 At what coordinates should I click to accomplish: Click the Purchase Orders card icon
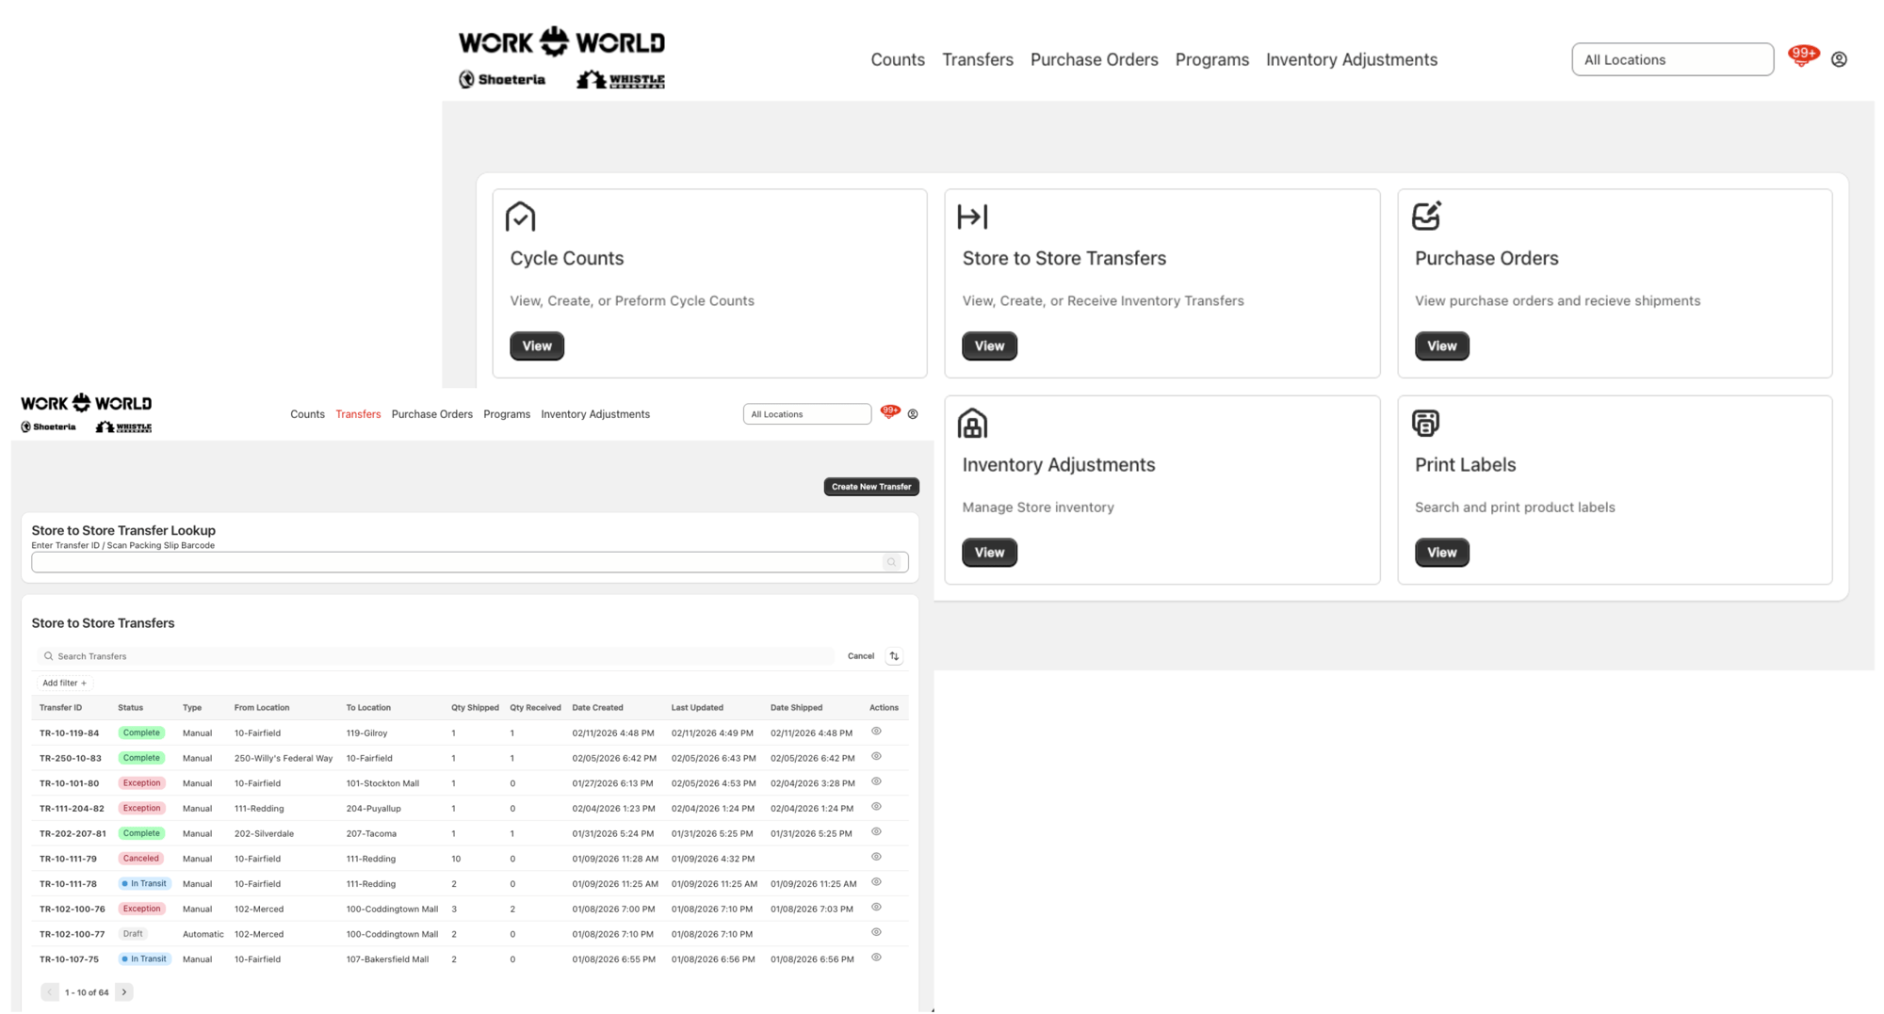coord(1426,216)
